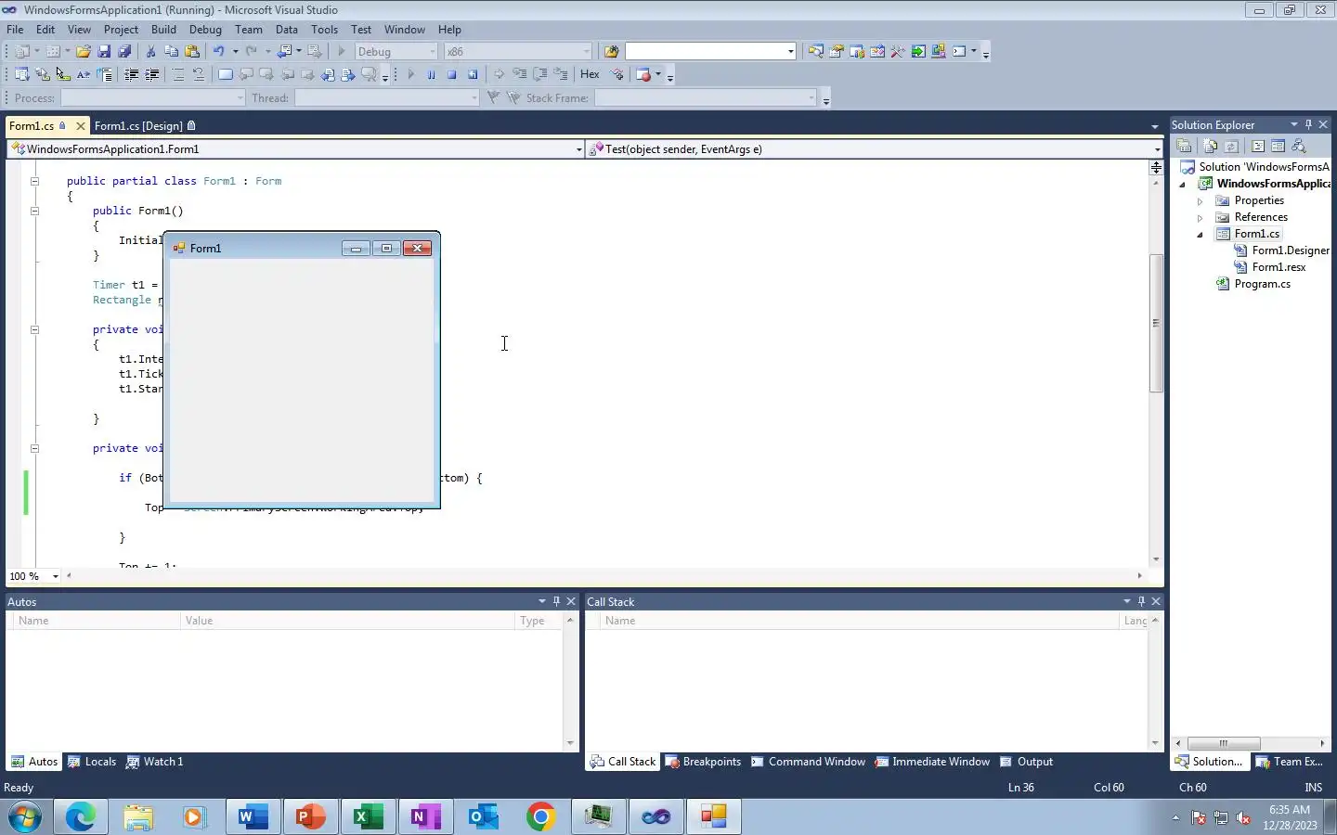Open Google Chrome from taskbar
Screen dimensions: 1337x835
pyautogui.click(x=540, y=817)
